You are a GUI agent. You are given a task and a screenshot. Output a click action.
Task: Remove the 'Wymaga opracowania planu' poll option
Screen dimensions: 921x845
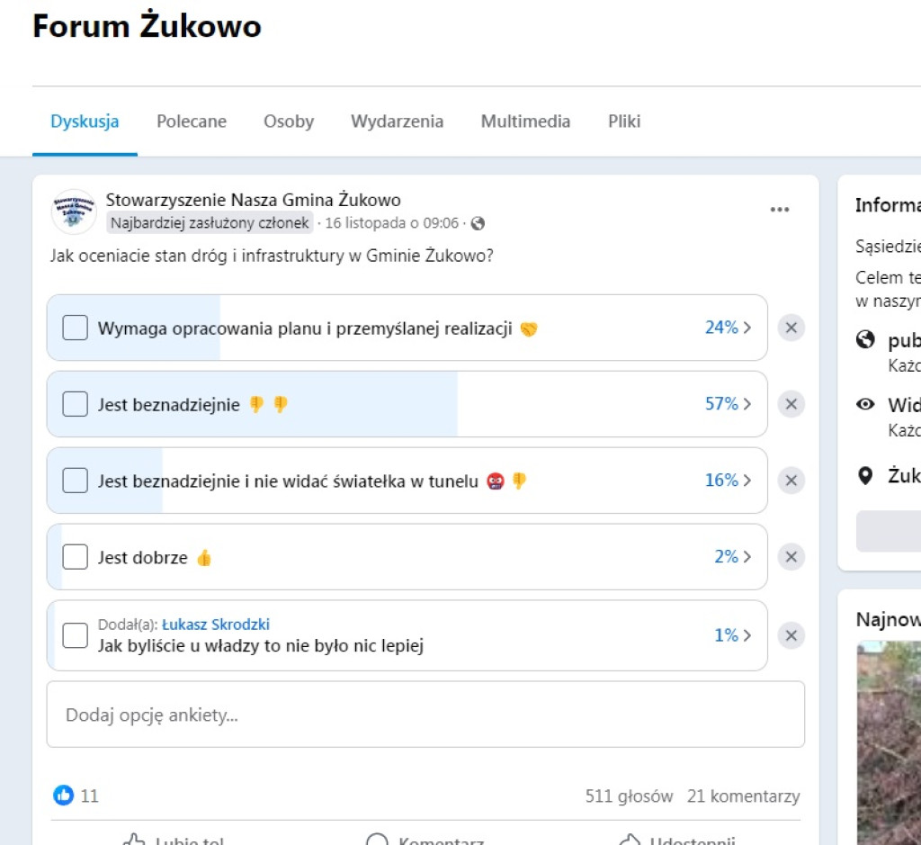tap(791, 328)
